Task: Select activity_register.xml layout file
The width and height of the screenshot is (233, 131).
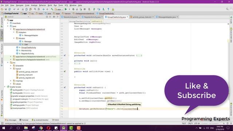Action: pyautogui.click(x=27, y=78)
